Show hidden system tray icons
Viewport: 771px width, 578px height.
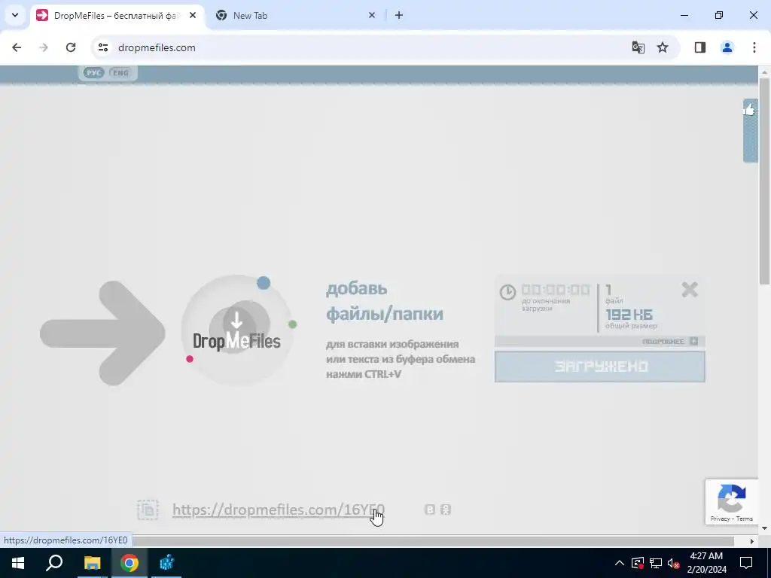[x=620, y=563]
